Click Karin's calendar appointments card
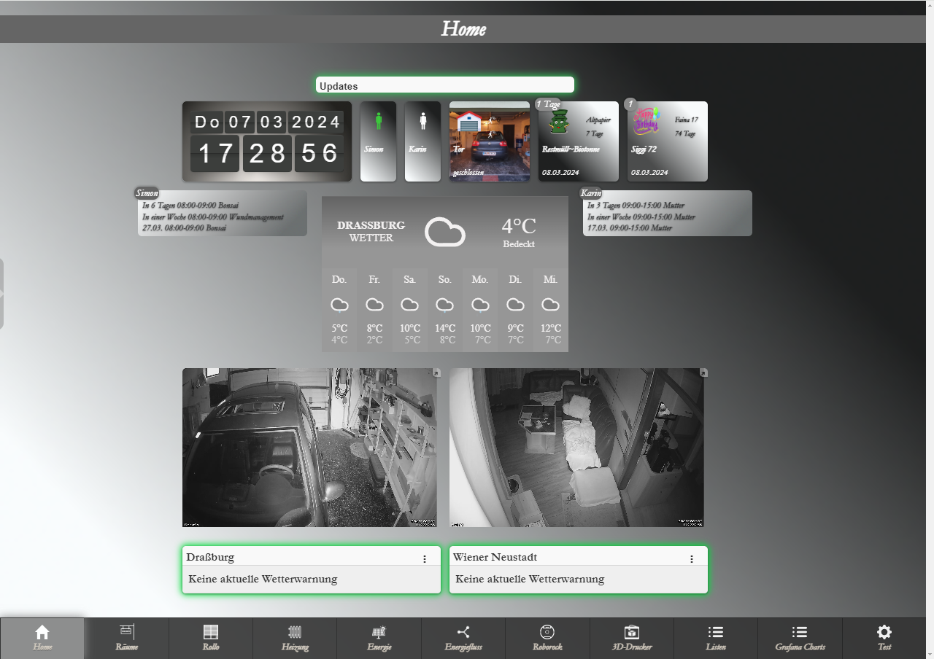 click(x=668, y=213)
